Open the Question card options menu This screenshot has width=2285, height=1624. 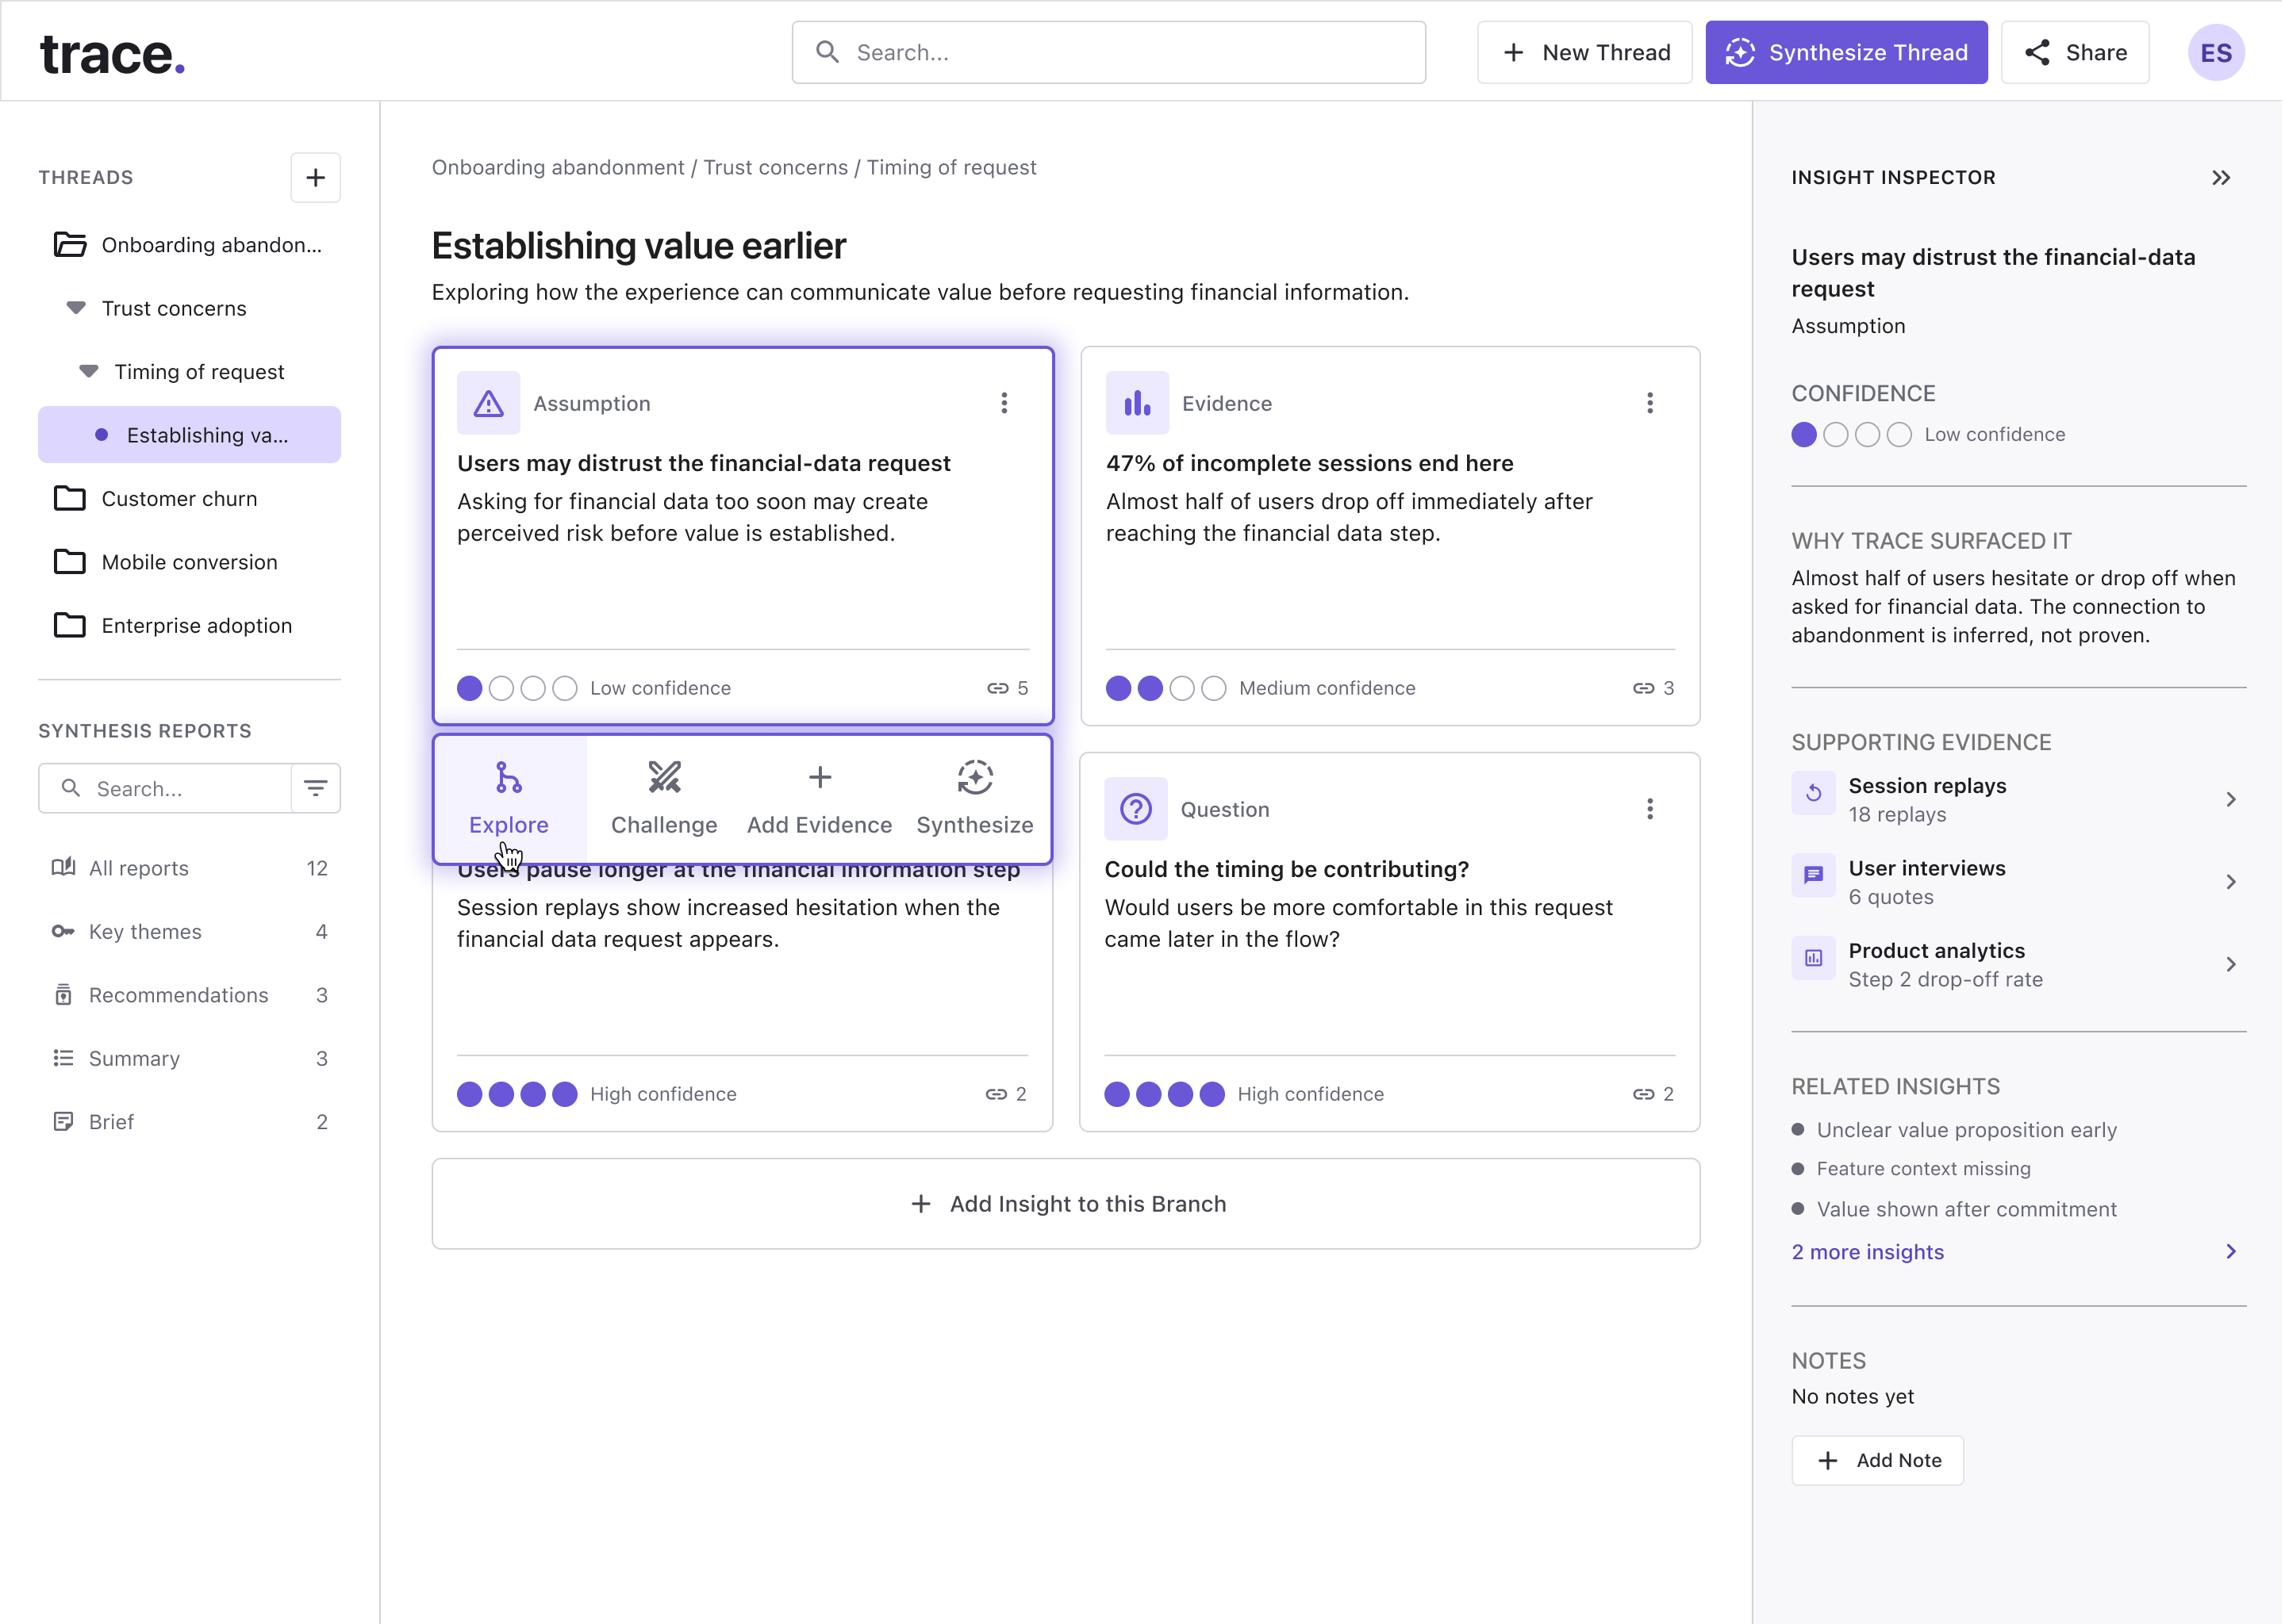click(x=1649, y=809)
